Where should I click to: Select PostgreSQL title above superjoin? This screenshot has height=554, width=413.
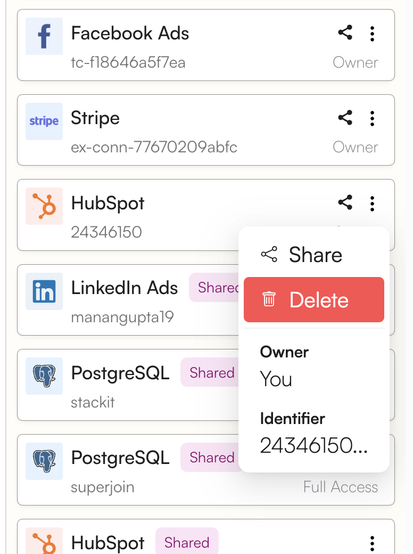(120, 458)
